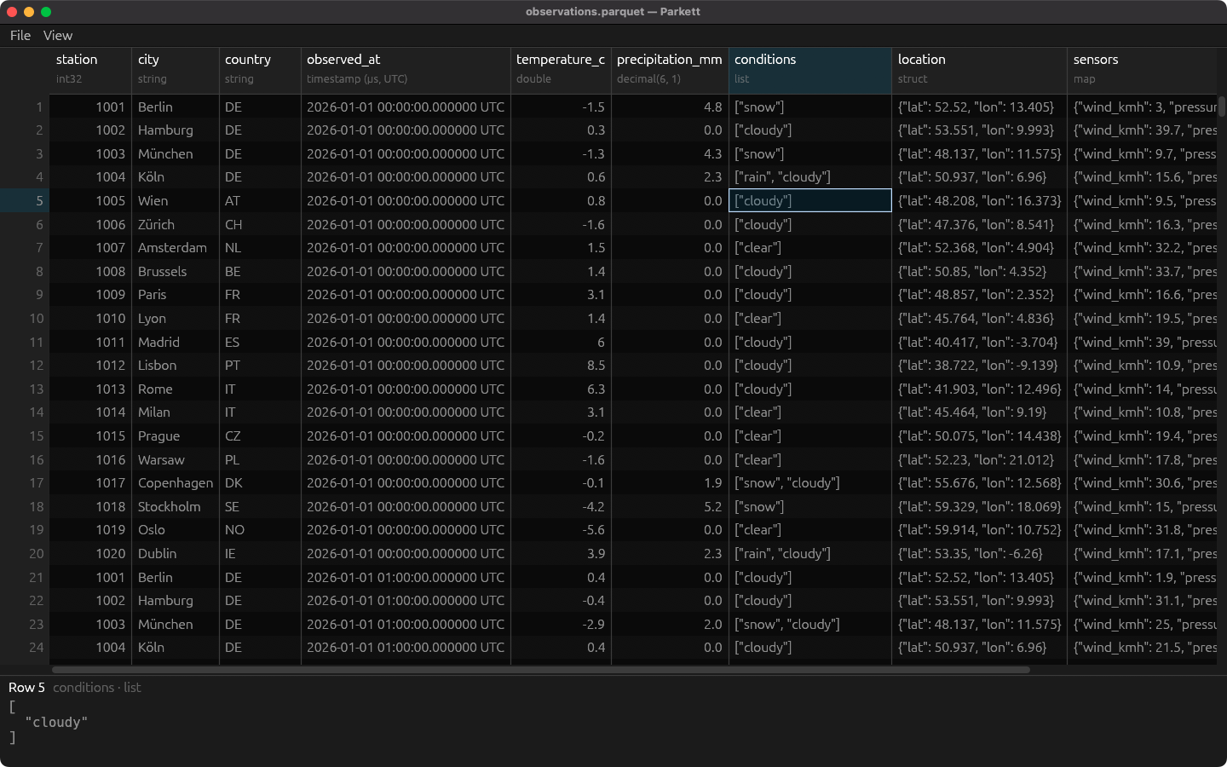Click the precipitation_mm column header

tap(670, 70)
